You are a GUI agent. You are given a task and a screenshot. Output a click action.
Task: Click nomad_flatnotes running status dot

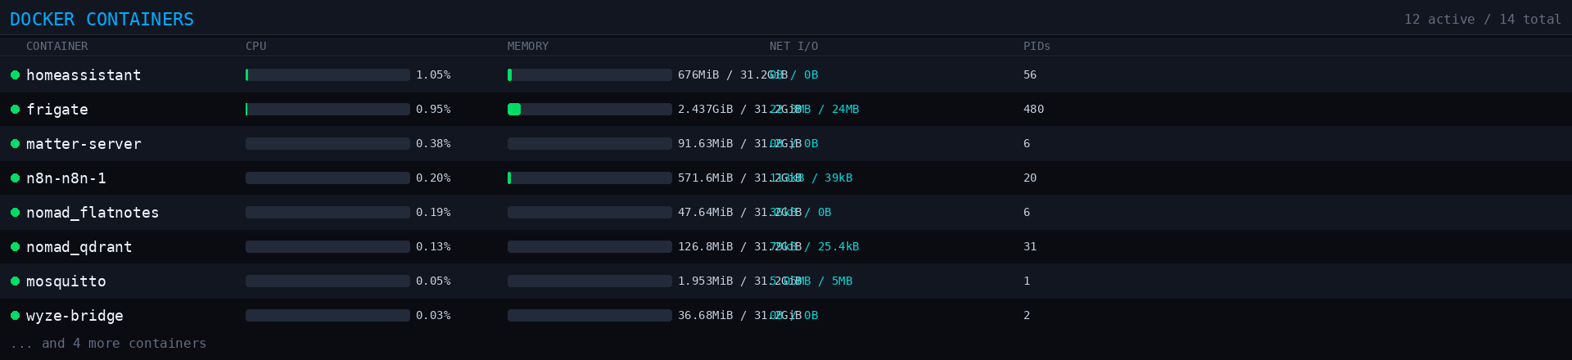[x=15, y=213]
